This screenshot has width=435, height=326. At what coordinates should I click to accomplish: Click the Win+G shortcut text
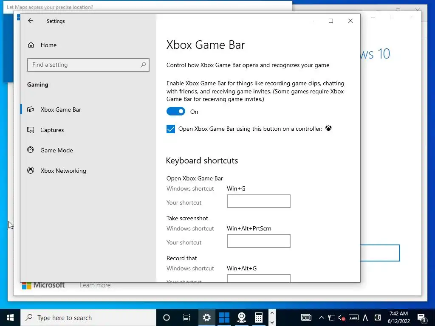coord(236,189)
